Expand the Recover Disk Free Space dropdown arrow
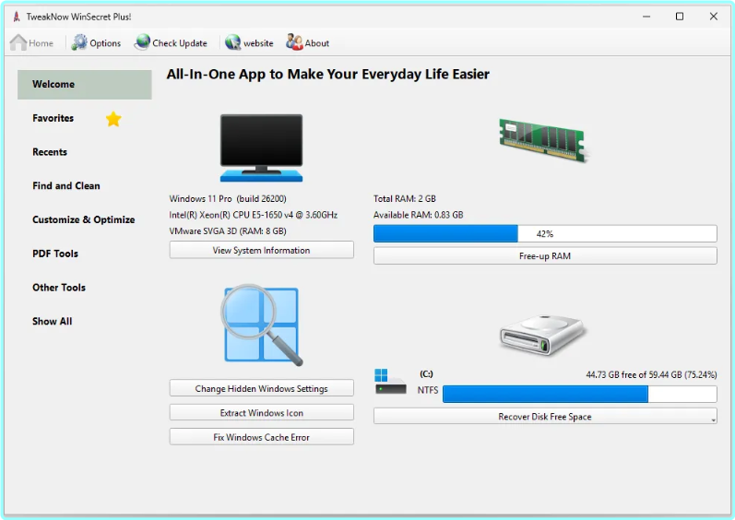 click(712, 418)
